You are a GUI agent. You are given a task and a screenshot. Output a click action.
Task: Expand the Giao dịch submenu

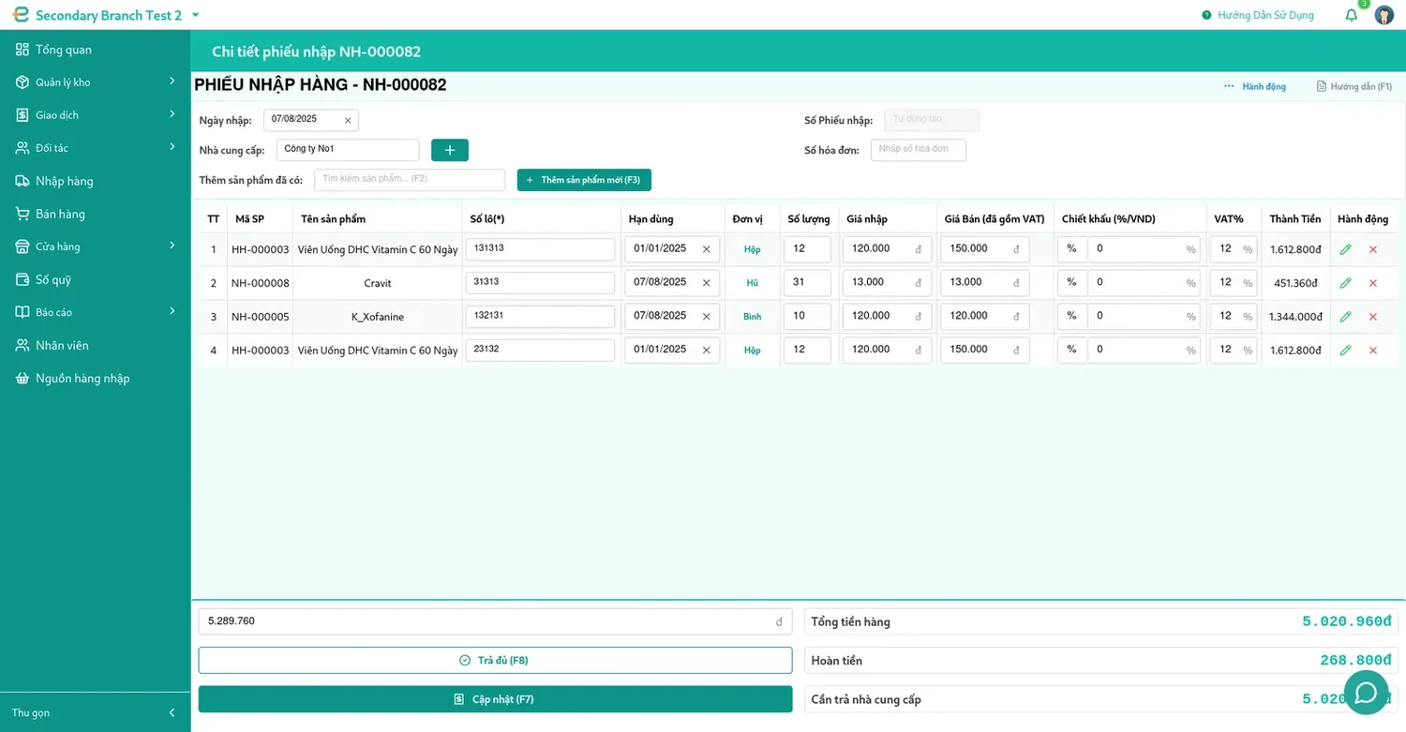96,115
